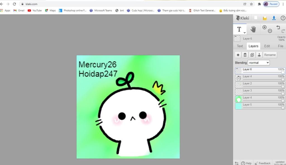The image size is (286, 165).
Task: Switch to the Text tab
Action: click(240, 46)
